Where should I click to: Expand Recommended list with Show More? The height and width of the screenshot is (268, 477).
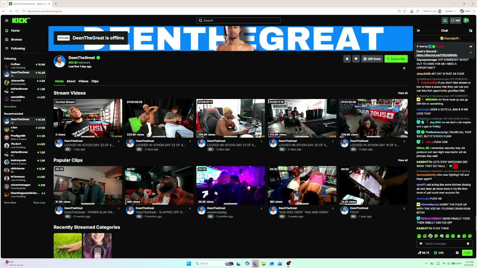(x=10, y=203)
